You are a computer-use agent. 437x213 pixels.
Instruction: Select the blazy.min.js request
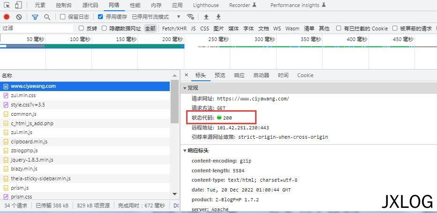tap(85, 169)
